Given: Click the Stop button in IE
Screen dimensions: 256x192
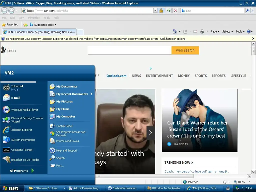Looking at the screenshot, I should click(x=175, y=10).
